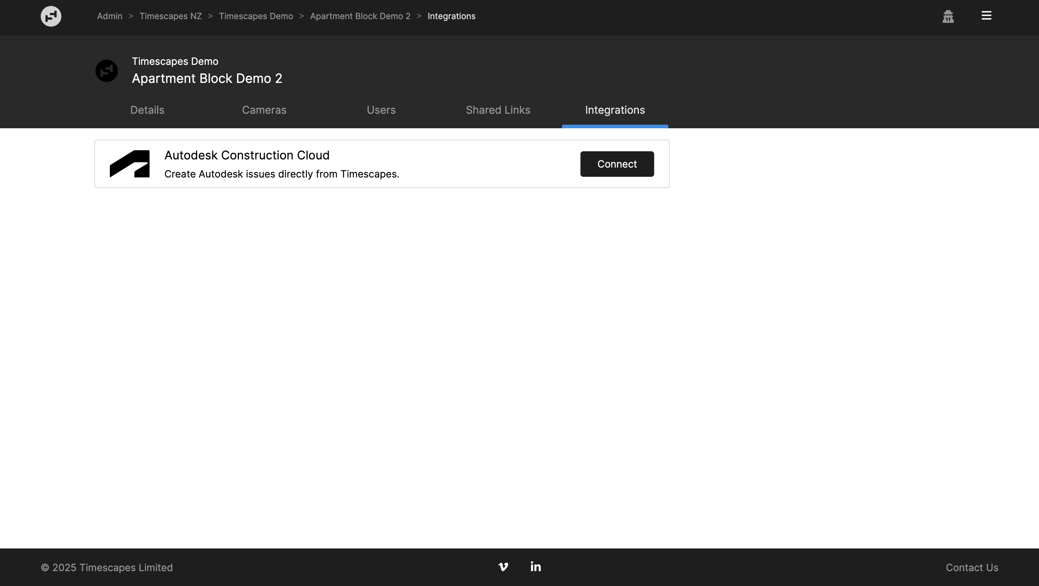The width and height of the screenshot is (1039, 586).
Task: Select the Integrations tab
Action: click(x=615, y=110)
